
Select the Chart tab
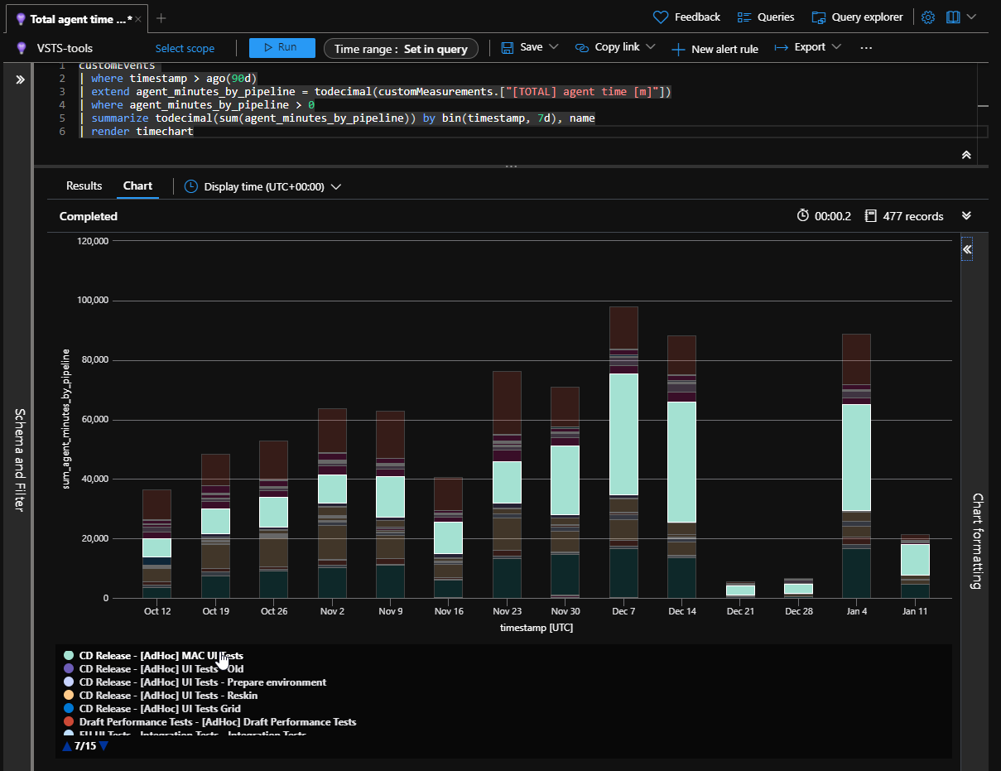(137, 186)
